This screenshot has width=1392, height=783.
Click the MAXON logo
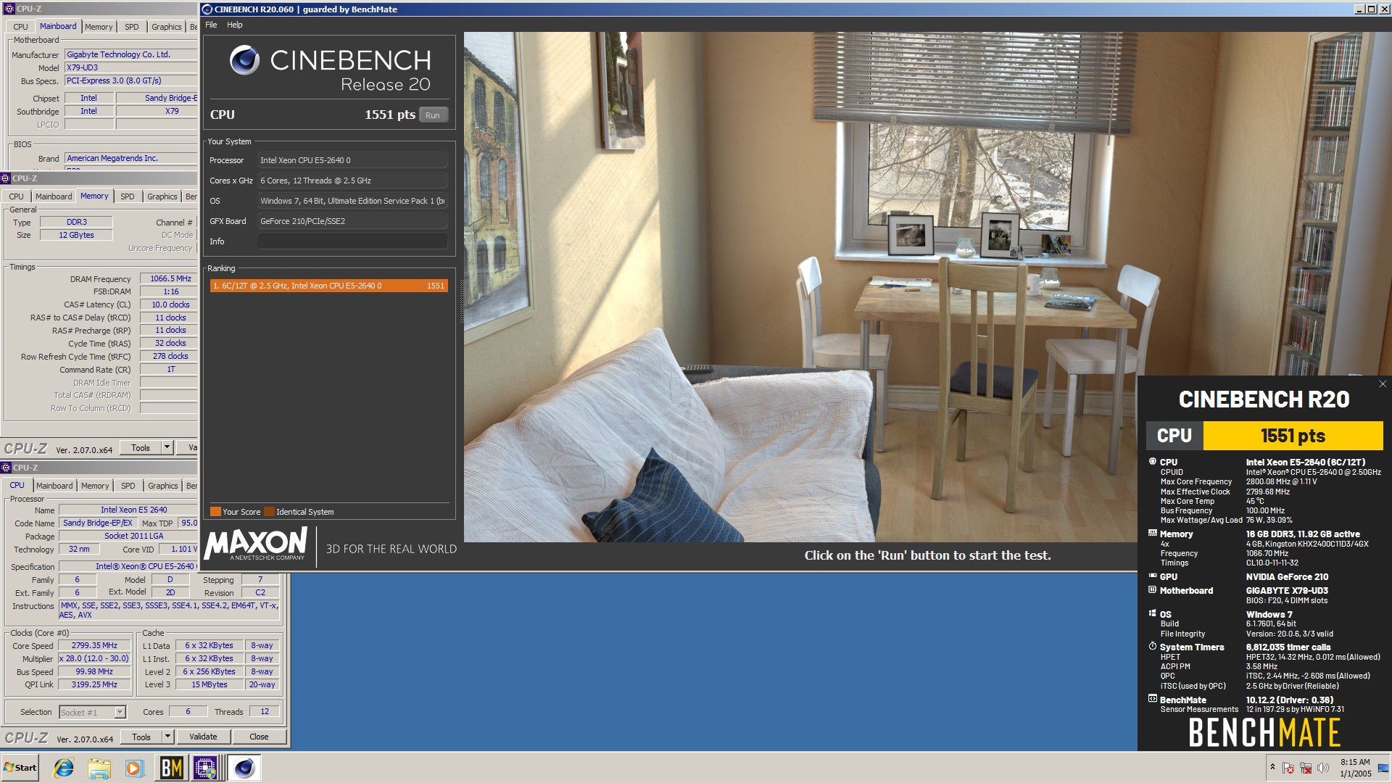(x=256, y=544)
